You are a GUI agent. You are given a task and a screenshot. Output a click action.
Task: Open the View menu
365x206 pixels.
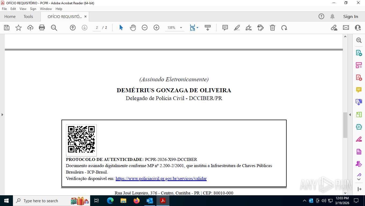(23, 9)
